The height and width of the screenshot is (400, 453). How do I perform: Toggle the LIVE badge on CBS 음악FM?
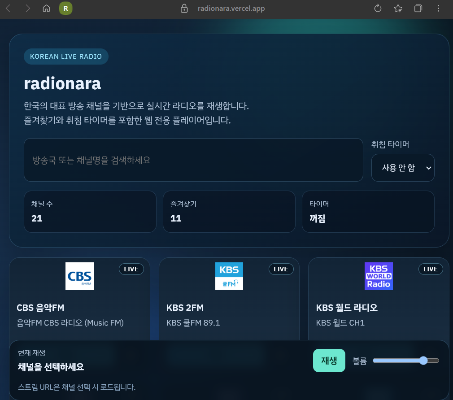[131, 269]
